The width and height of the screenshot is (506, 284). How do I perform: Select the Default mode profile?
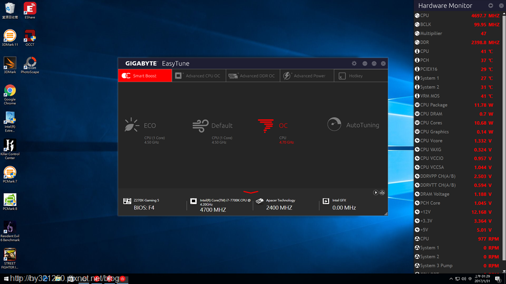[x=212, y=131]
